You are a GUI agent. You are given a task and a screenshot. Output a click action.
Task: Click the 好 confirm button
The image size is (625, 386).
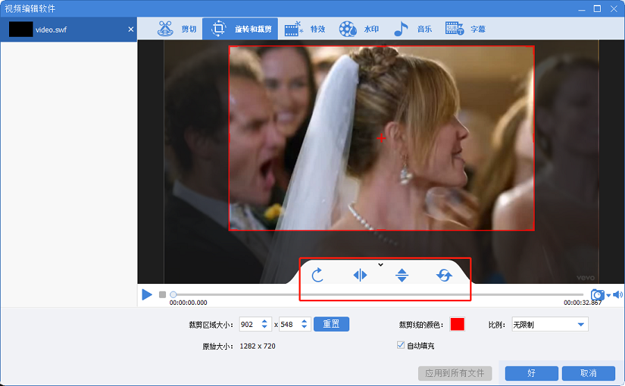coord(531,374)
